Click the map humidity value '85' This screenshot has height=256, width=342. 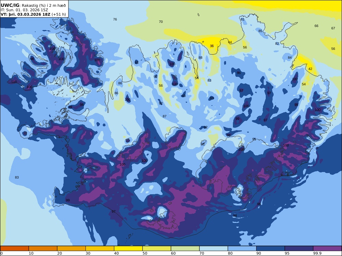(x=260, y=31)
